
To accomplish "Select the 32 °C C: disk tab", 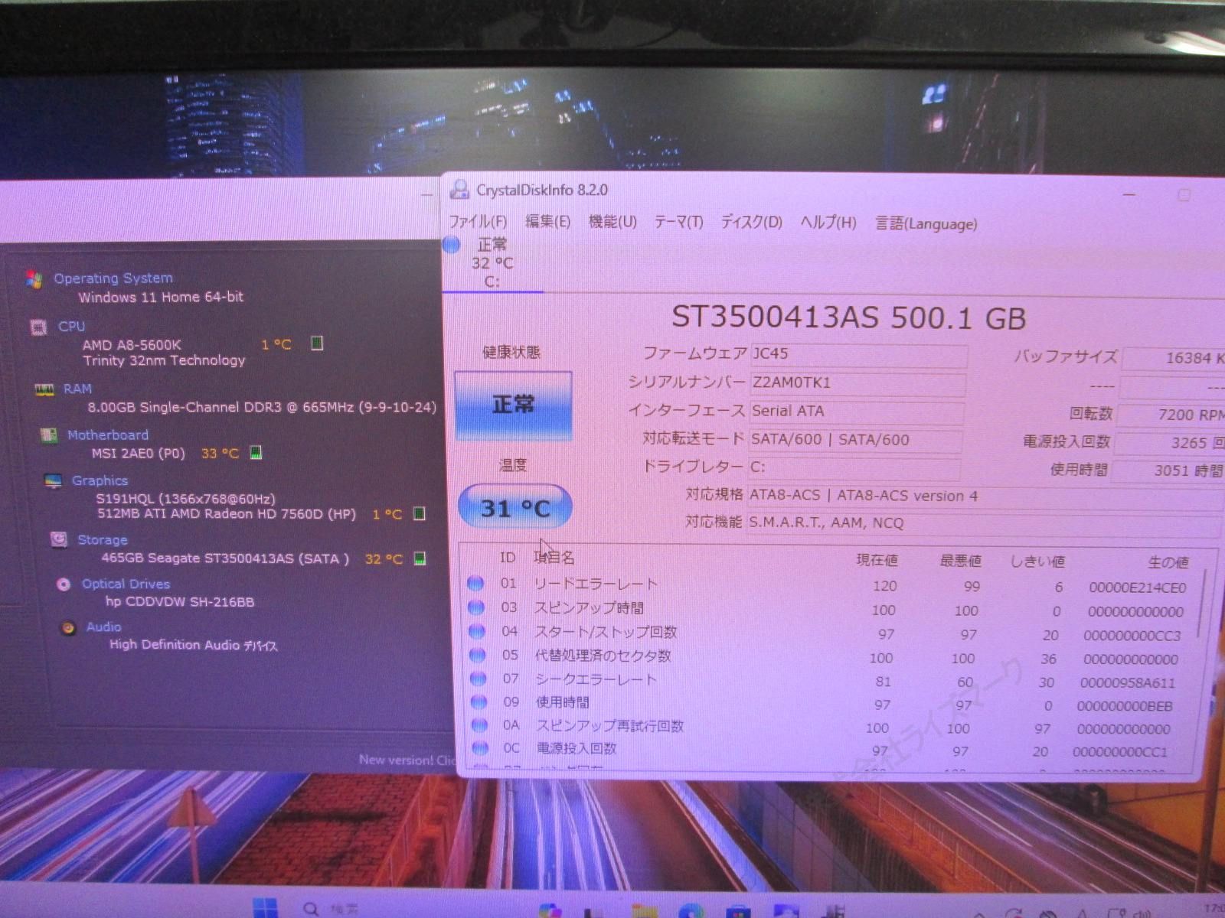I will point(492,263).
